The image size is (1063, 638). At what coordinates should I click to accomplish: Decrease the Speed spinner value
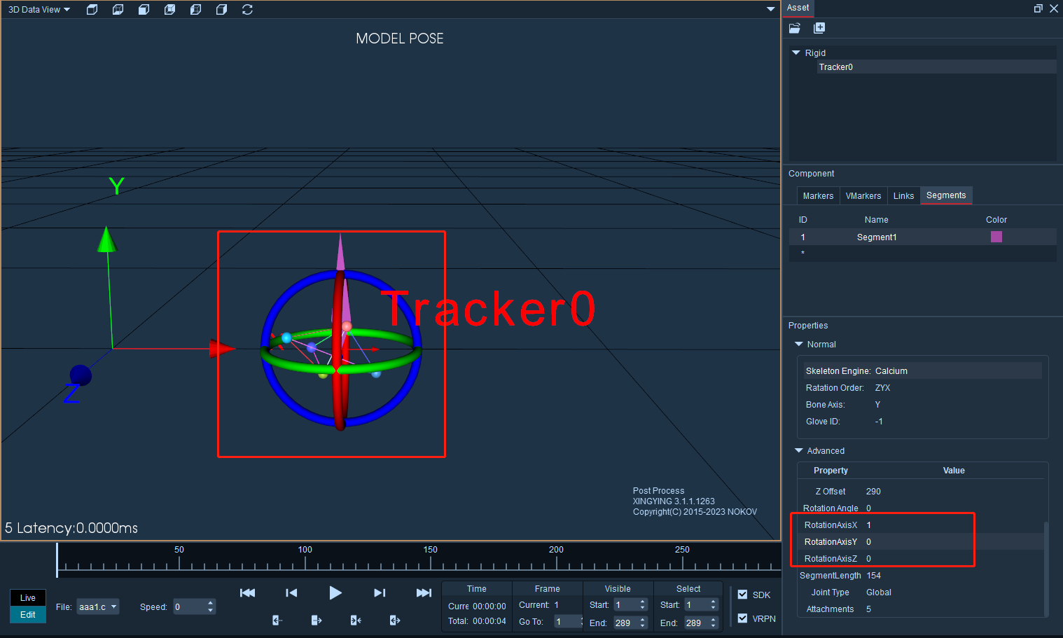[x=210, y=611]
